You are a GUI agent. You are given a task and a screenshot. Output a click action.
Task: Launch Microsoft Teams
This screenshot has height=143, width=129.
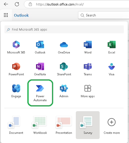point(88,69)
